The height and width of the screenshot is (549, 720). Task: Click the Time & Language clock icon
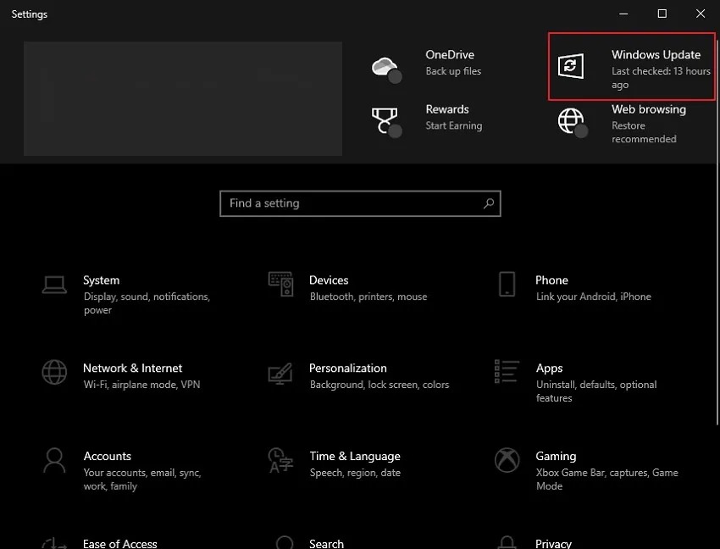point(280,460)
